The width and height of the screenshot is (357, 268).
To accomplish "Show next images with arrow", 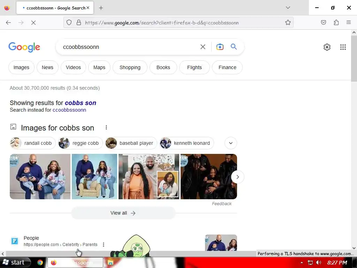I will tap(237, 177).
